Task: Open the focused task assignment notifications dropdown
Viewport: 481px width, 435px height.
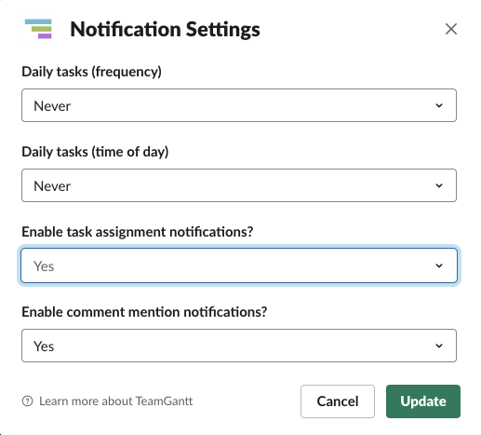Action: 239,265
